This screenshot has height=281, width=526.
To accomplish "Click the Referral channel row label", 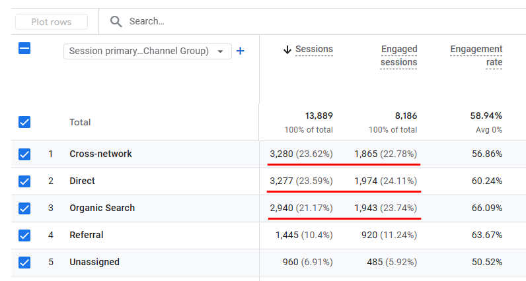I will point(86,235).
